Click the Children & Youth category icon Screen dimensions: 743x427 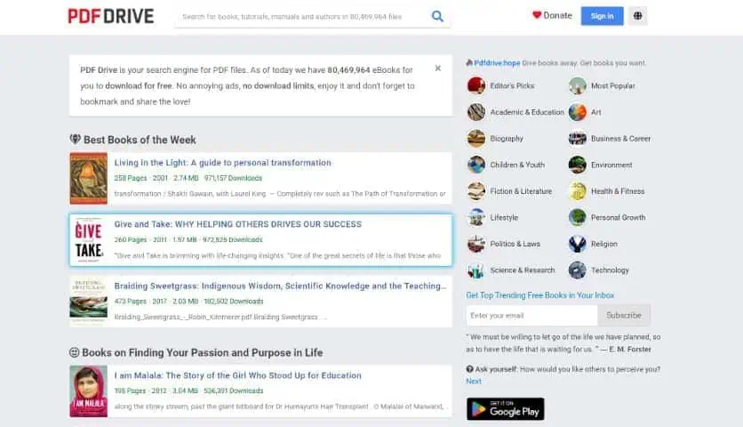[x=476, y=165]
